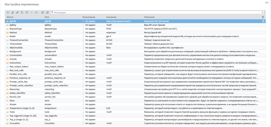Select the RequestType row label

coord(15,29)
